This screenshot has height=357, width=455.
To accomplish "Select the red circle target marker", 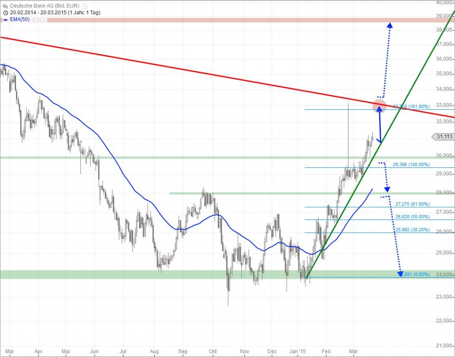I will click(x=379, y=106).
